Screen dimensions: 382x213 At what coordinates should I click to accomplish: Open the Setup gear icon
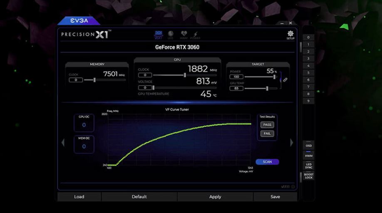[290, 35]
